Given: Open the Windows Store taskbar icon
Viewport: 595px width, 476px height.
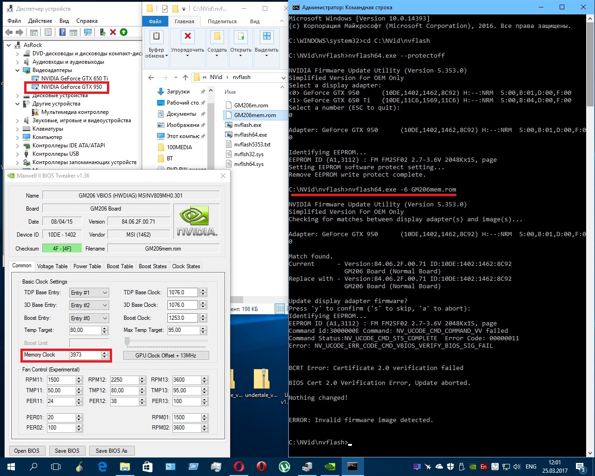Looking at the screenshot, I should click(x=147, y=466).
